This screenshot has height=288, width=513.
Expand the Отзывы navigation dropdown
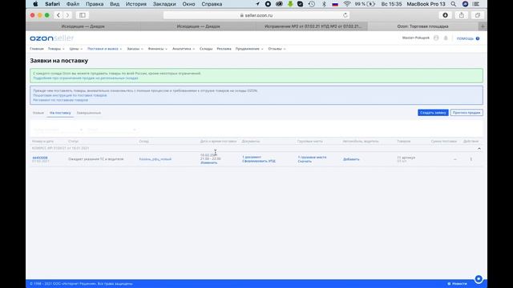[277, 49]
